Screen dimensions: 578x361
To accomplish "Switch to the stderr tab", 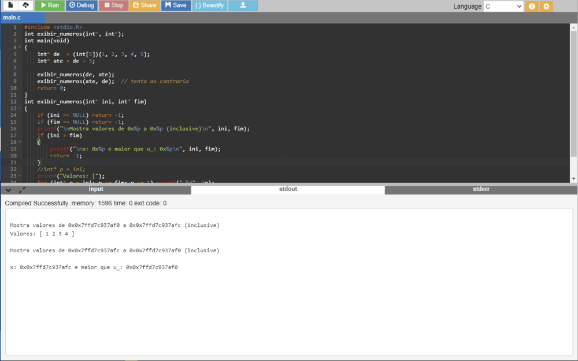I will click(481, 189).
